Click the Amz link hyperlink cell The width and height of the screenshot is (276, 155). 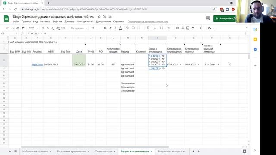38,65
